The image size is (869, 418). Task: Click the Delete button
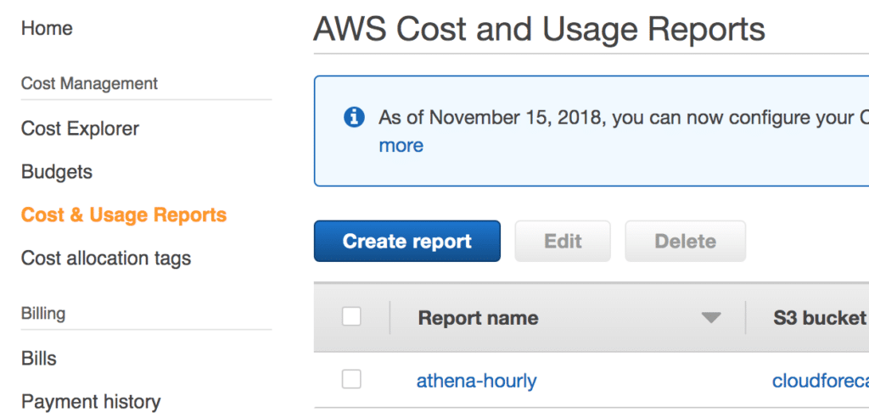tap(685, 241)
